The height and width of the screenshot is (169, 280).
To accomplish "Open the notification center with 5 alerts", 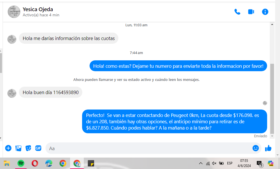I will (x=259, y=163).
